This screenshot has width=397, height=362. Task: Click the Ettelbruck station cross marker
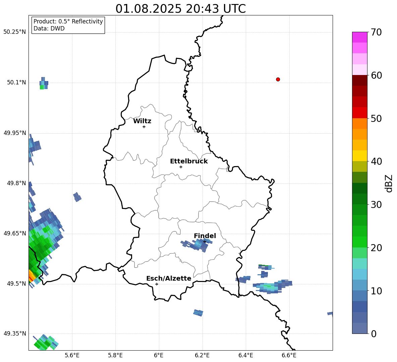[181, 167]
